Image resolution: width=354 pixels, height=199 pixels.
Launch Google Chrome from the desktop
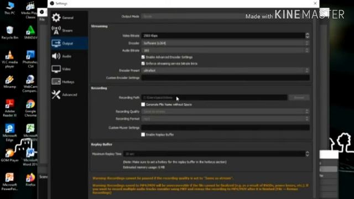[30, 108]
